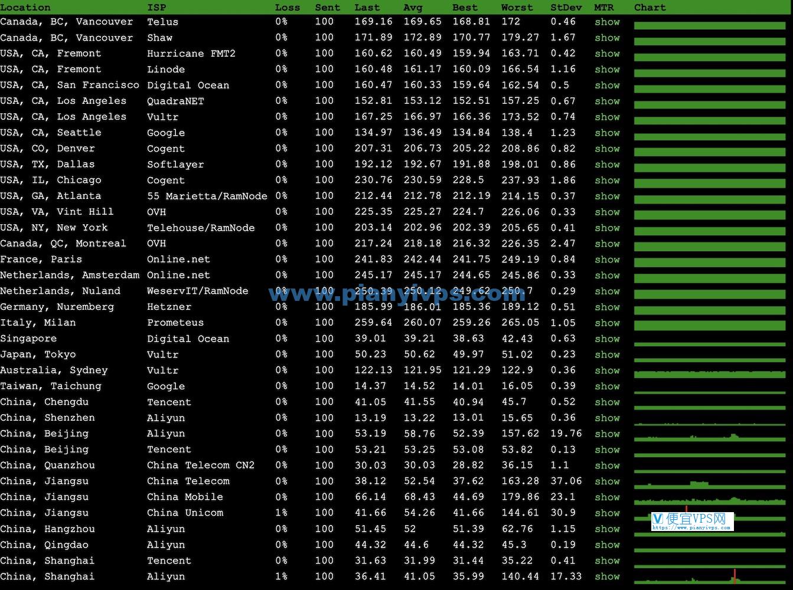
Task: Show MTR for Tokyo Vultr row
Action: click(607, 355)
